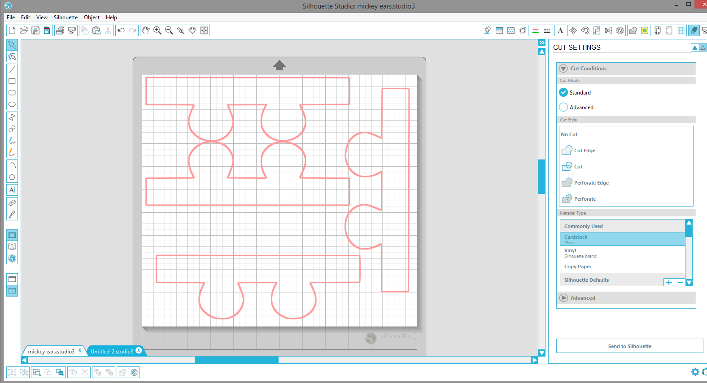This screenshot has width=707, height=383.
Task: Open the View menu
Action: pos(42,17)
